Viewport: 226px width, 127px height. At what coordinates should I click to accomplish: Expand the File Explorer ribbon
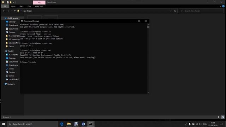click(x=220, y=6)
